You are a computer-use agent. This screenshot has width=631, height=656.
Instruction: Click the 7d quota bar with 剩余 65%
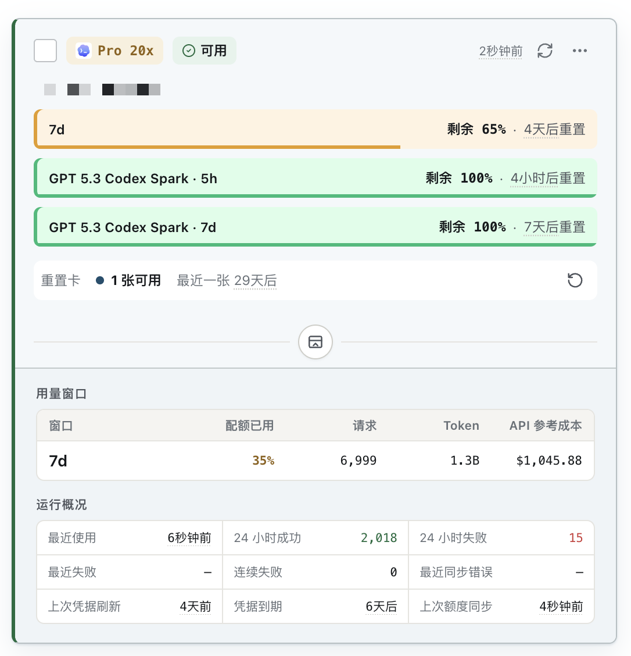pyautogui.click(x=315, y=129)
